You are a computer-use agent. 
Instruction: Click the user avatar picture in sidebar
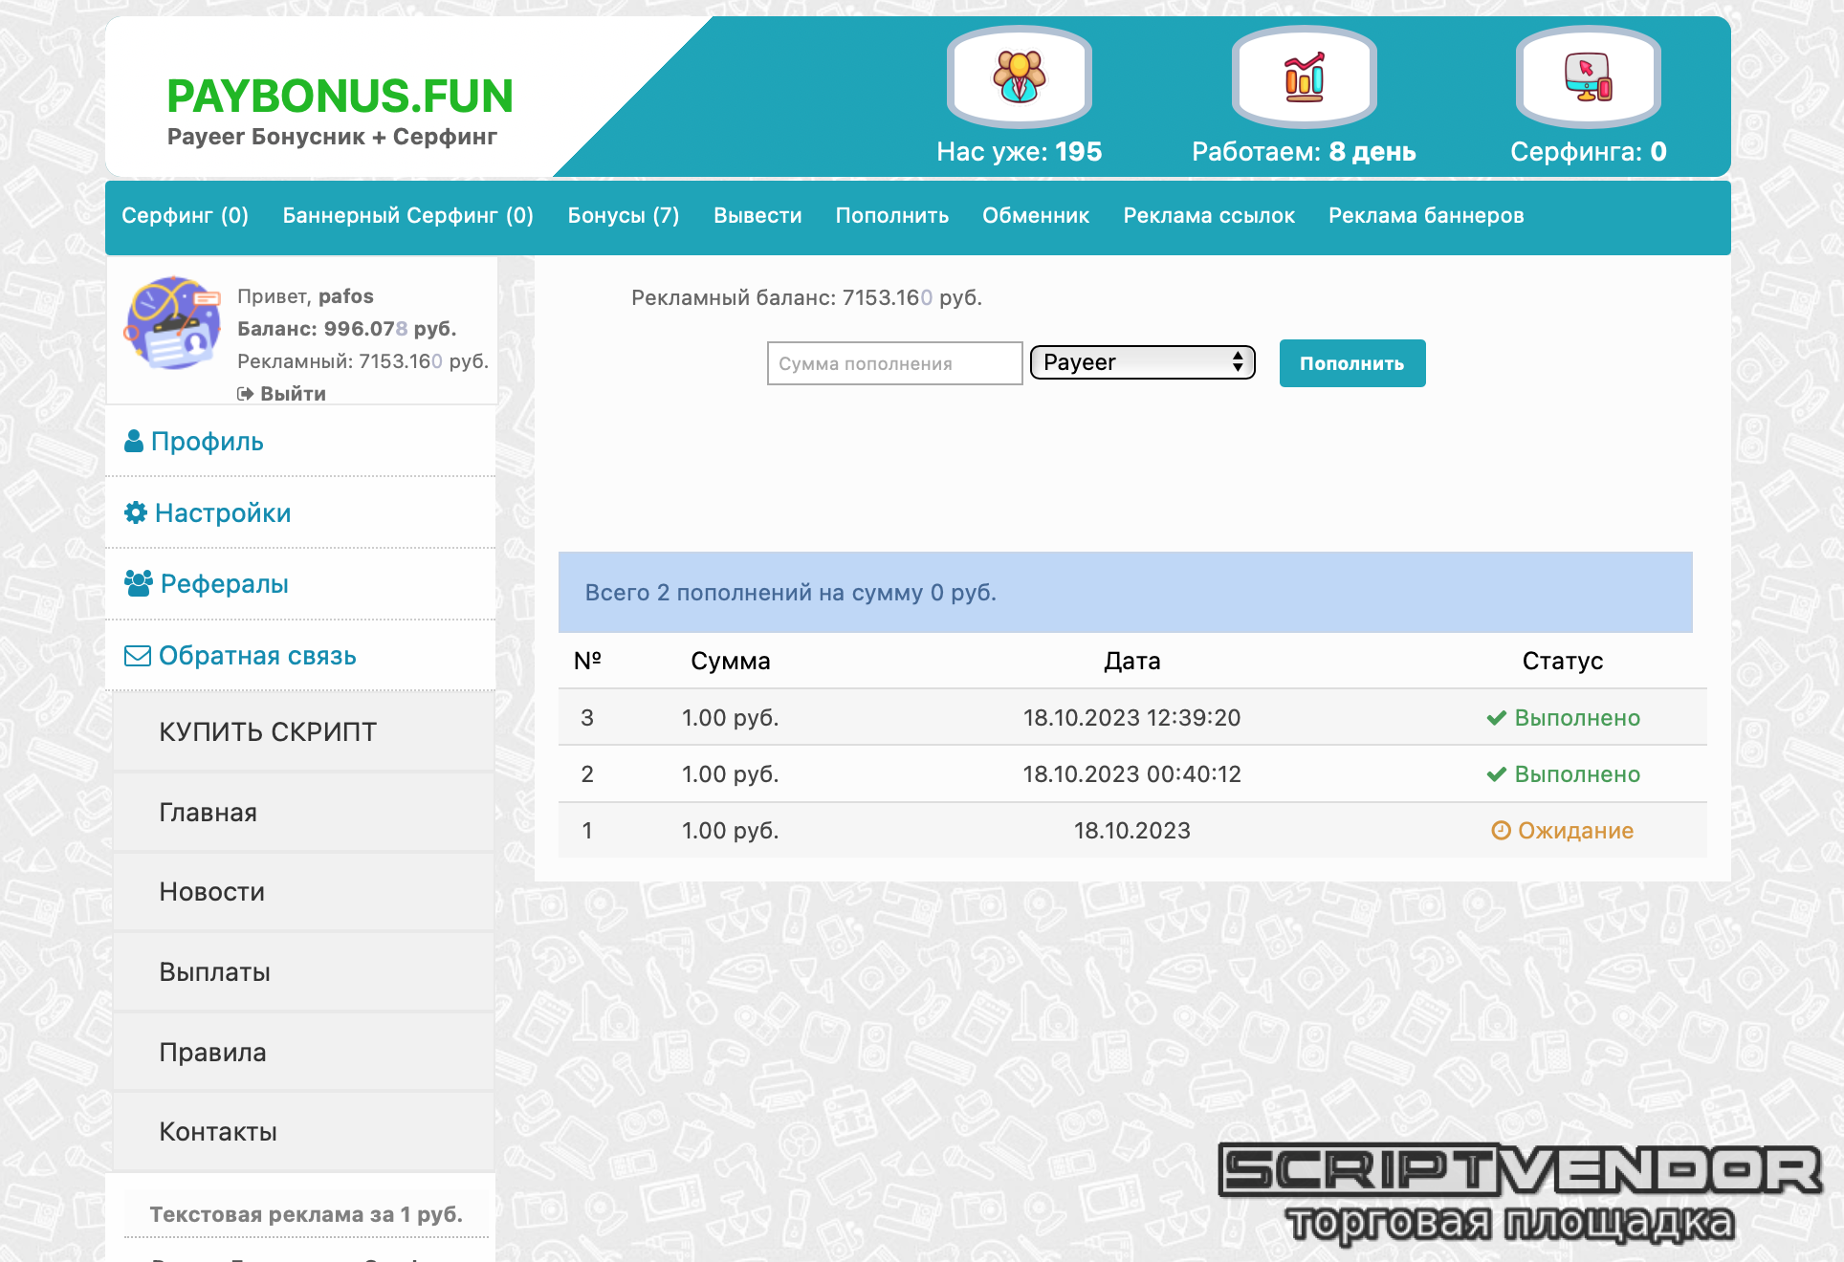click(x=173, y=324)
